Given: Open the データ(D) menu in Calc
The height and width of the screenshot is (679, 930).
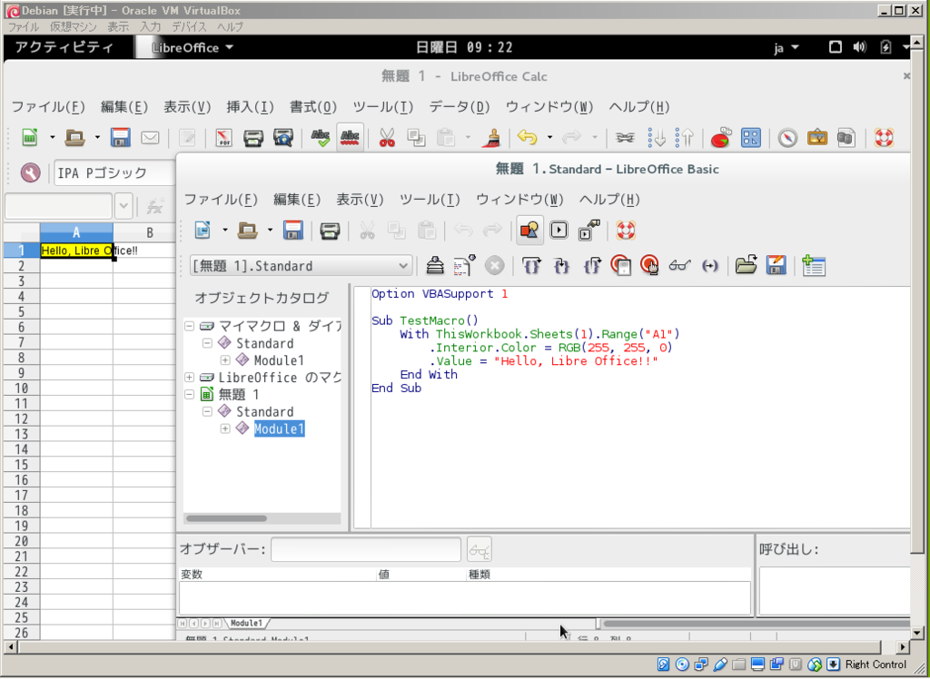Looking at the screenshot, I should point(460,107).
